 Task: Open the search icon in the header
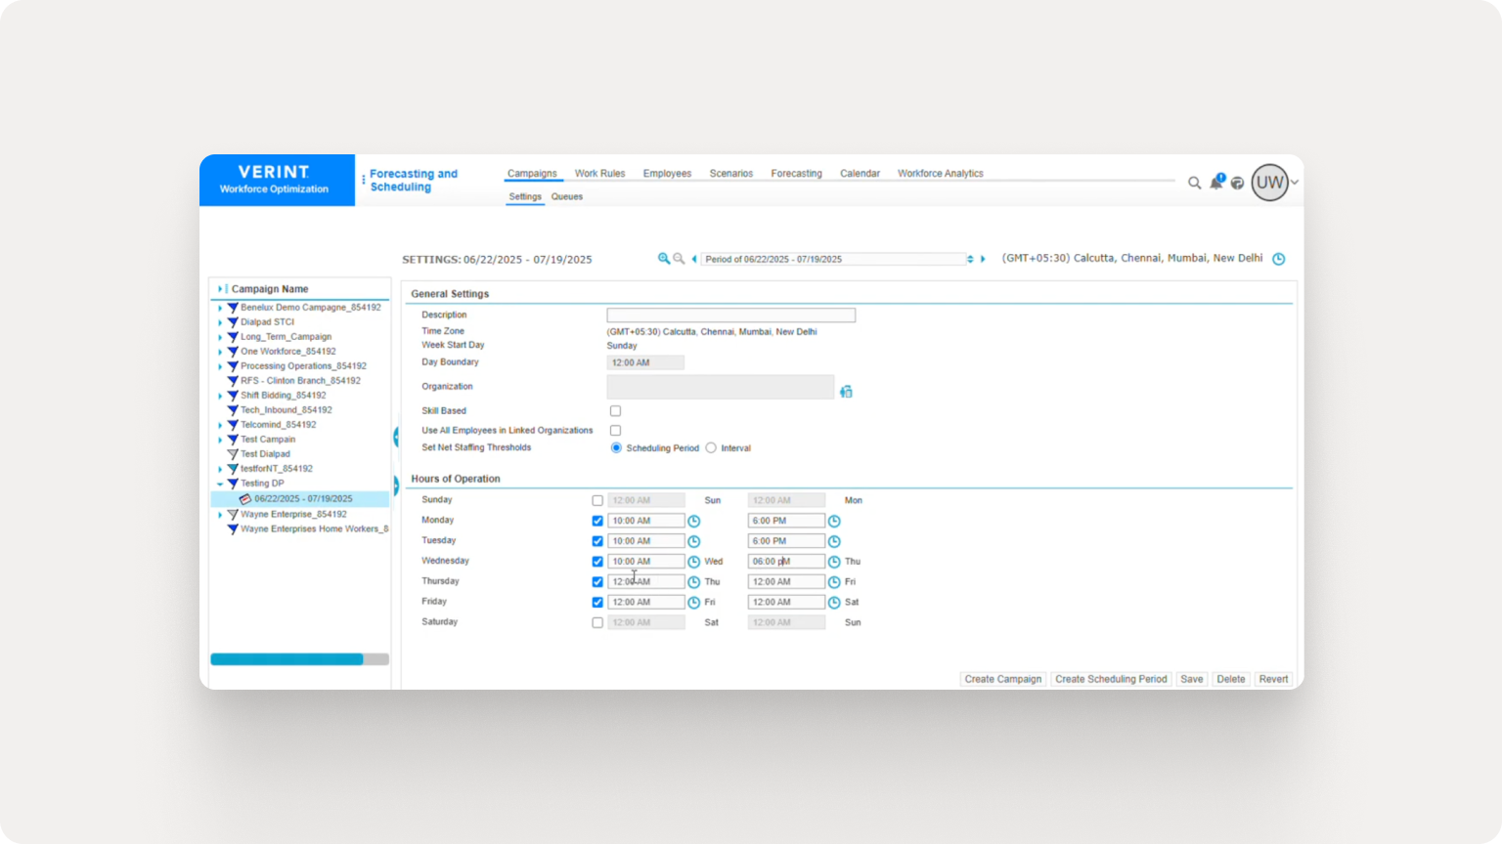1195,183
